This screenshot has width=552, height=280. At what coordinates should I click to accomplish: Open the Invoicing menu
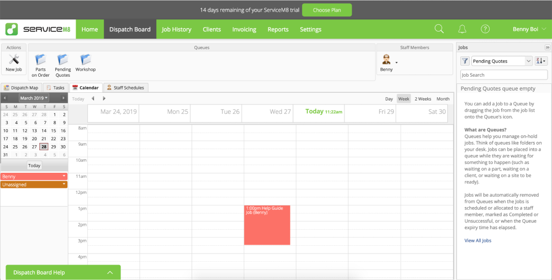tap(245, 29)
